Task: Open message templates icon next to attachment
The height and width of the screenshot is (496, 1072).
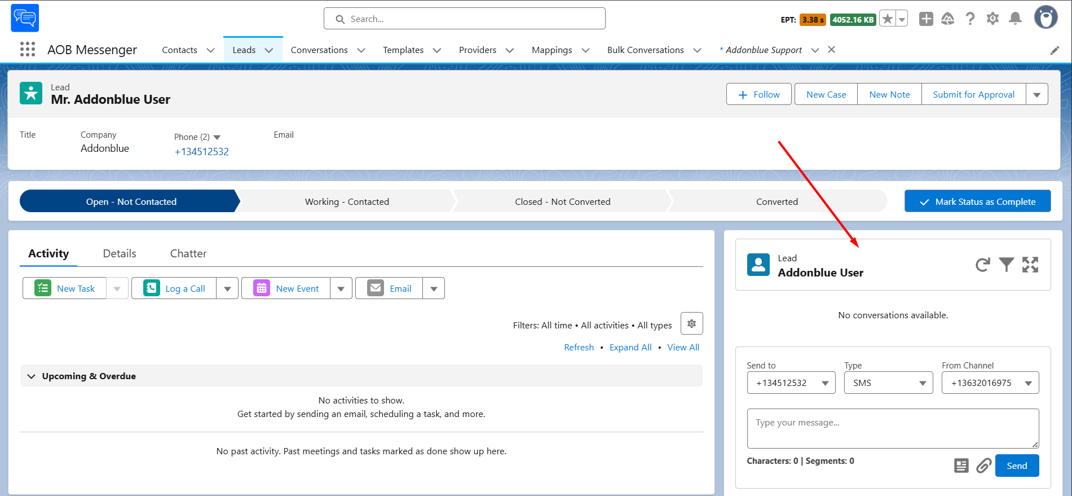Action: click(961, 466)
